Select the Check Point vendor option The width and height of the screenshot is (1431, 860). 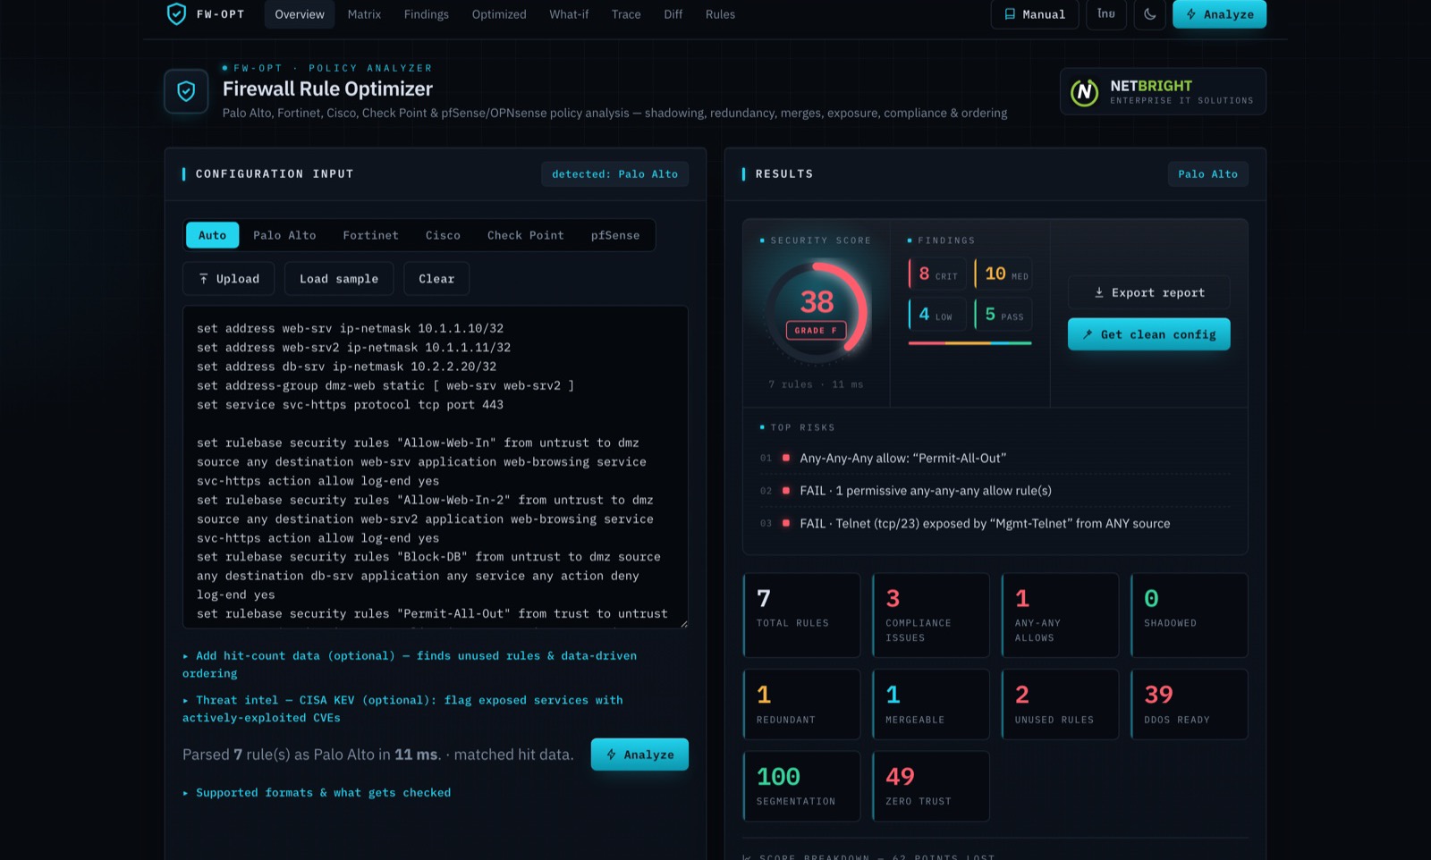[526, 235]
